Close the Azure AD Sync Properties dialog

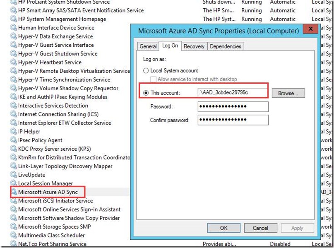[310, 29]
